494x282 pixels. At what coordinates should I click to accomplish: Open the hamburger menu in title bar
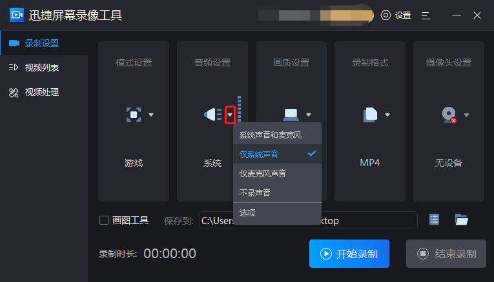click(x=426, y=15)
